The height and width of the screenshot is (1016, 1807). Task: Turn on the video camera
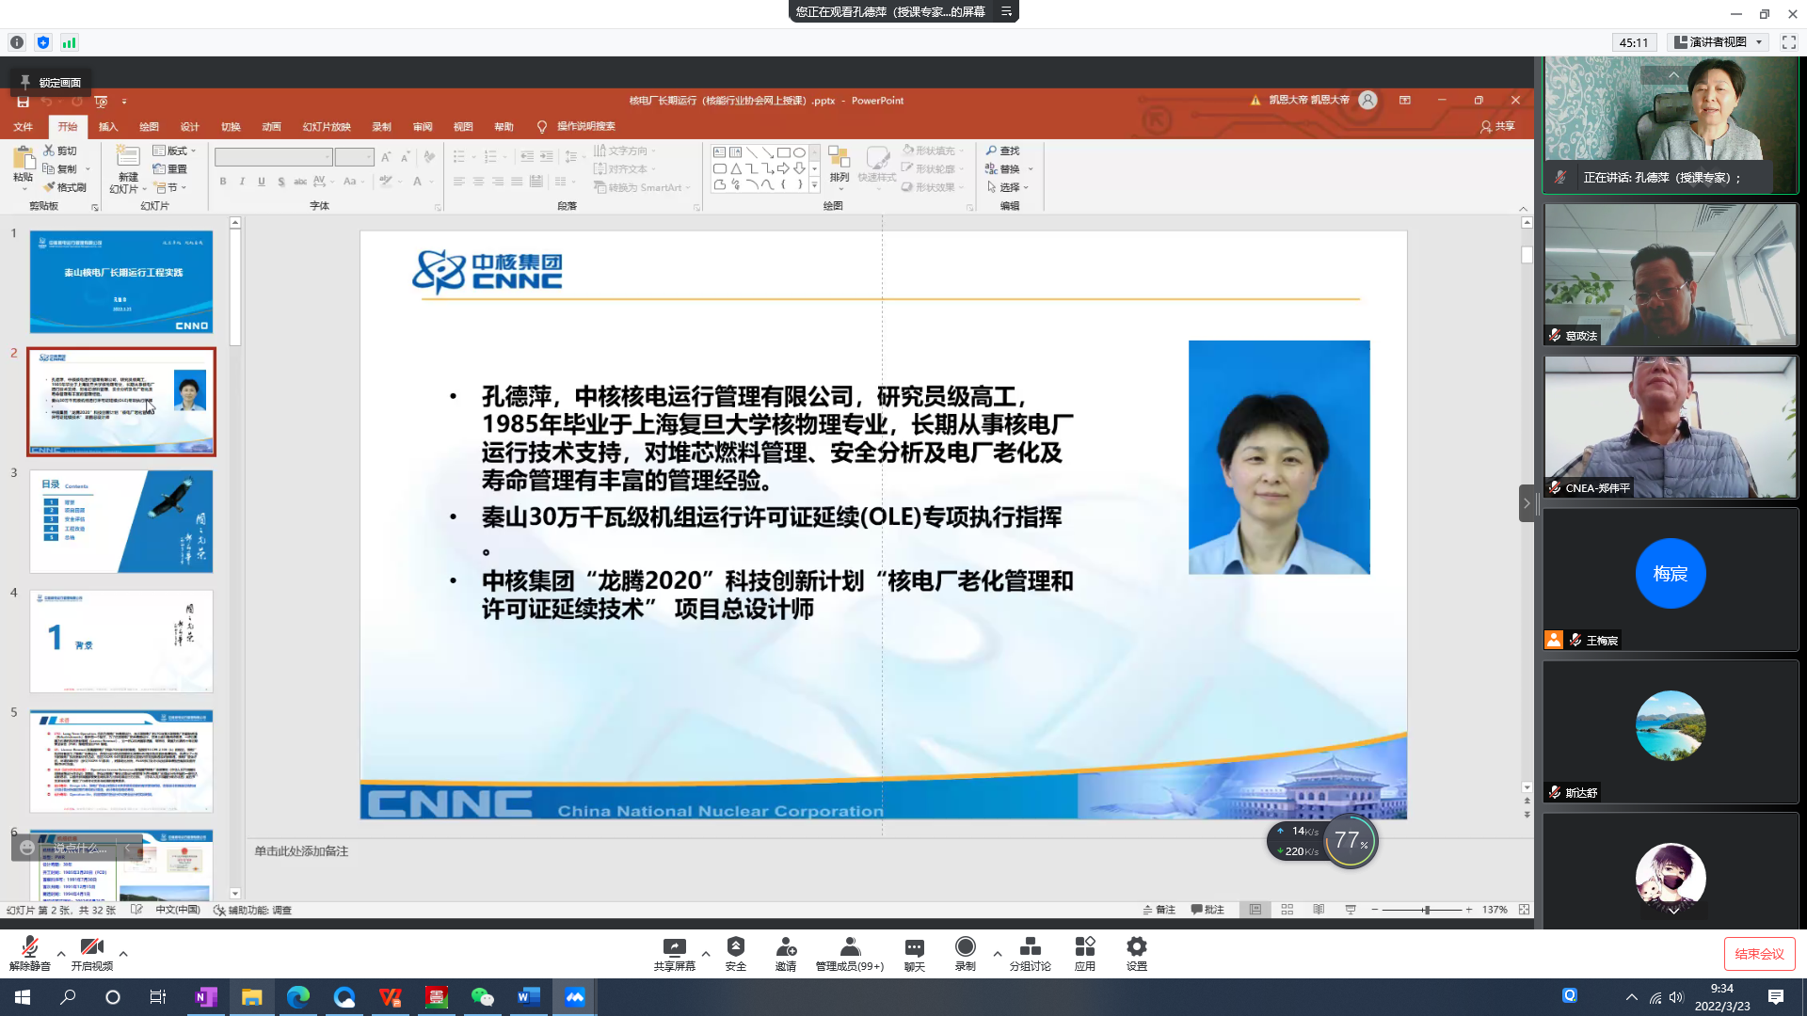(91, 947)
